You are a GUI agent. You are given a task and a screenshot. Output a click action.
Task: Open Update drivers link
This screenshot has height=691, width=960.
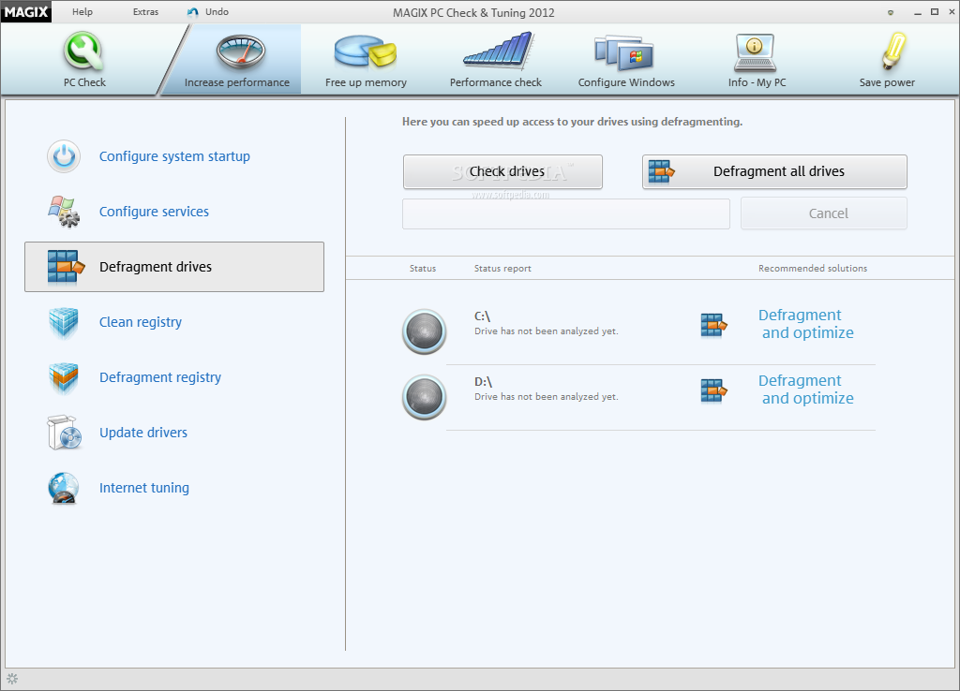pyautogui.click(x=143, y=433)
